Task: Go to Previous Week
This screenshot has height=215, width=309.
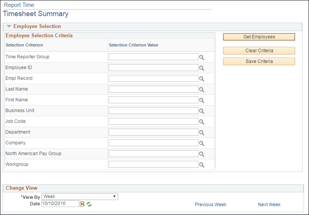Action: coord(211,205)
